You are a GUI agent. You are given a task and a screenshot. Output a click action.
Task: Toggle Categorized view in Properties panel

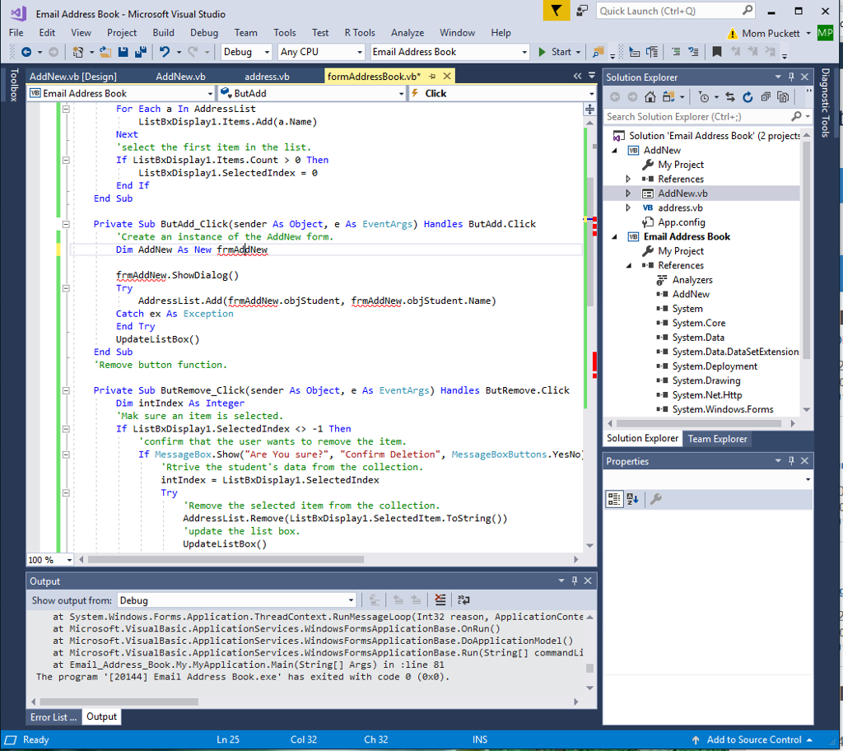click(x=614, y=499)
